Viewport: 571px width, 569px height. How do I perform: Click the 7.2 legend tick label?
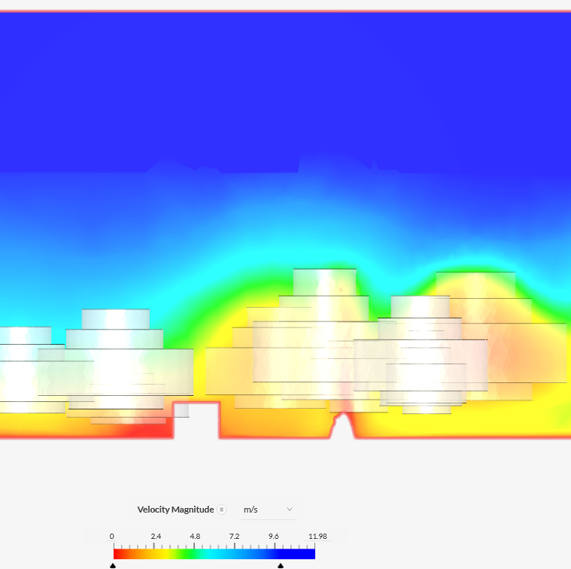click(x=234, y=536)
